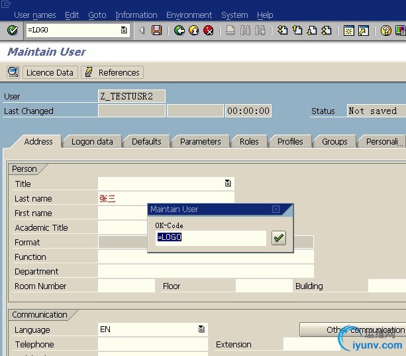Click the Display/Change toggle icon

click(13, 72)
